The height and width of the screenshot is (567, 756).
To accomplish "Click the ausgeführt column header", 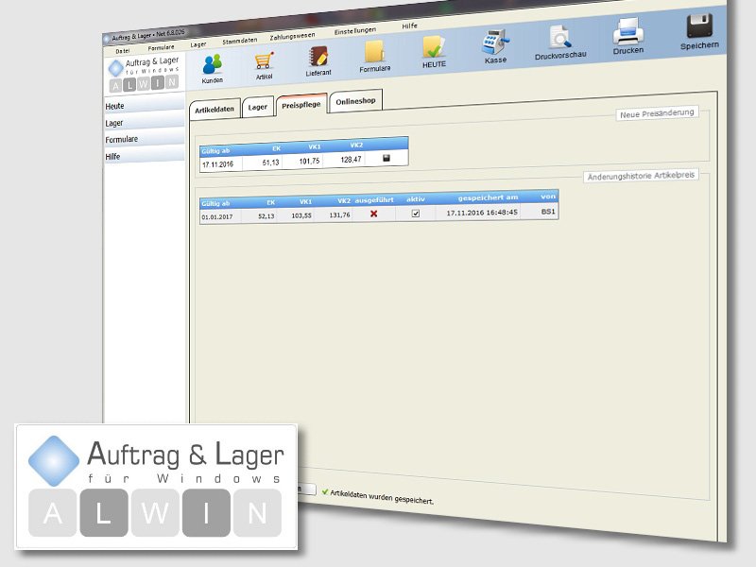I will pyautogui.click(x=374, y=199).
